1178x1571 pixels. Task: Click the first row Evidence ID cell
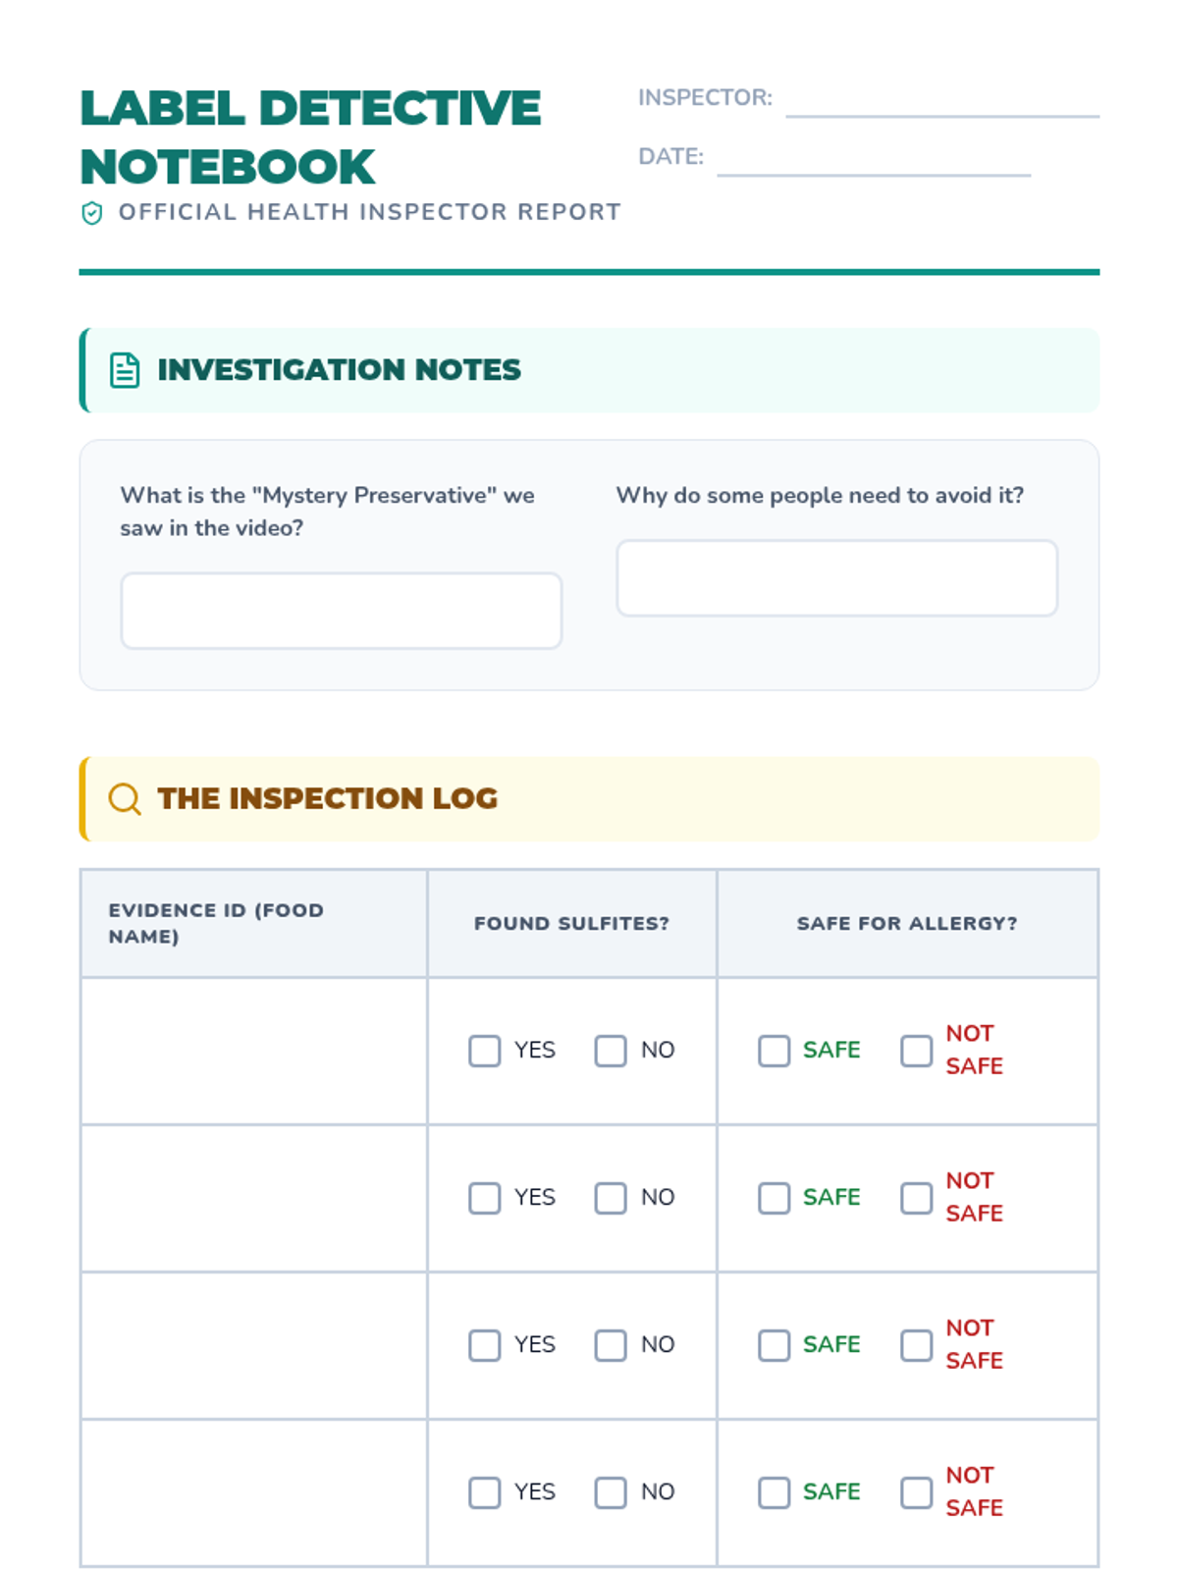(x=254, y=1051)
